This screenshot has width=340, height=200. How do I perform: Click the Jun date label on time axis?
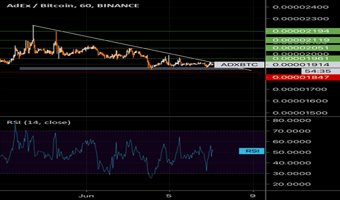(x=86, y=196)
